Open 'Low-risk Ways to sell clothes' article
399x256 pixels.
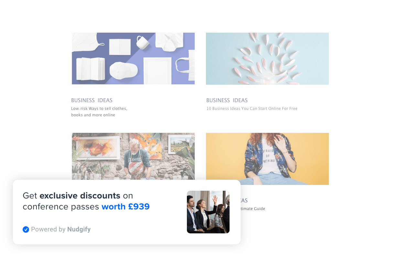99,112
